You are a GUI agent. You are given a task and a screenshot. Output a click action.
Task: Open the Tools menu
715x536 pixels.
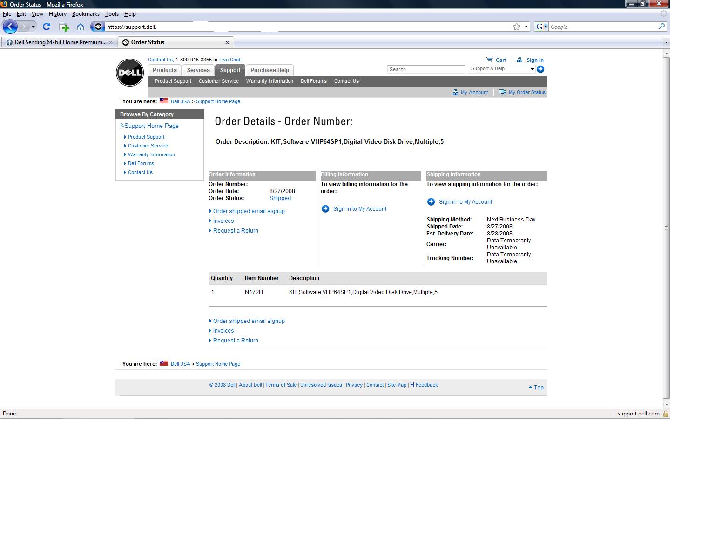coord(112,14)
